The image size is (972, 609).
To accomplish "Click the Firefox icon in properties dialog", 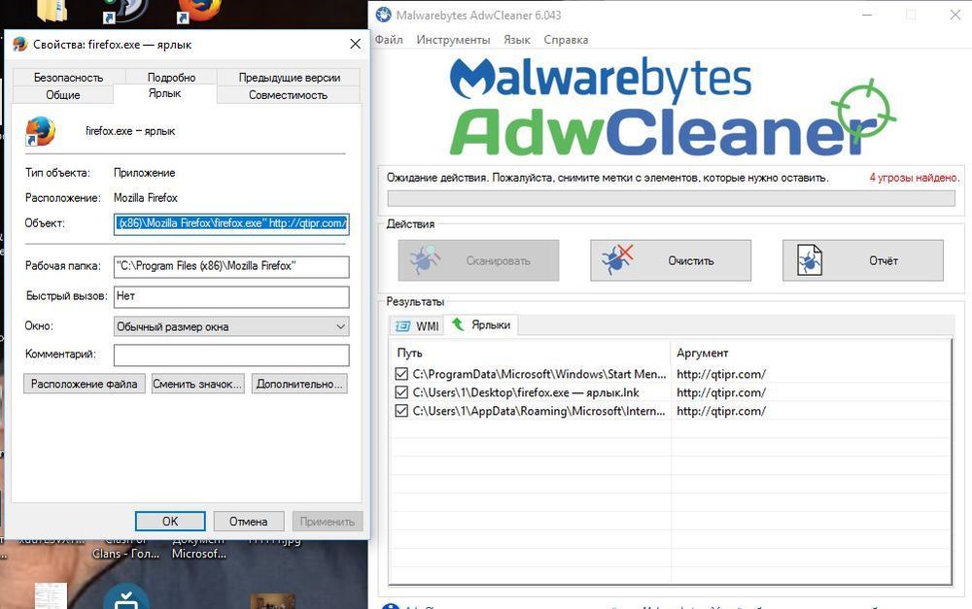I will [x=40, y=131].
